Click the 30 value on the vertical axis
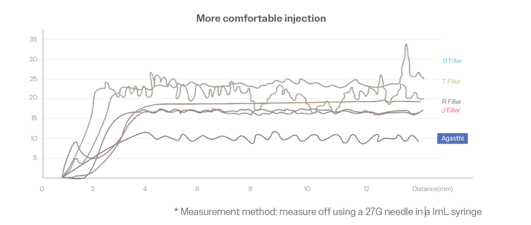The image size is (531, 225). coord(33,59)
